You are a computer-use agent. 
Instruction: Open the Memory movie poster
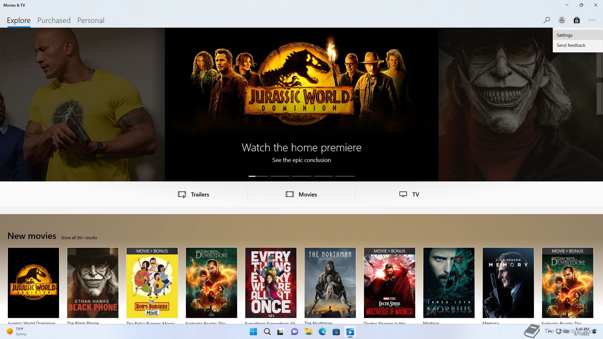[x=508, y=282]
